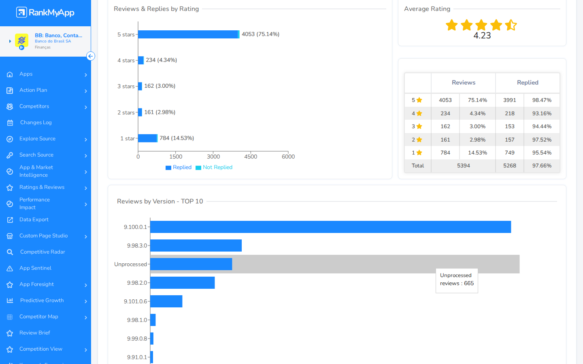Expand the Predictive Growth chevron
Image resolution: width=583 pixels, height=364 pixels.
coord(86,301)
